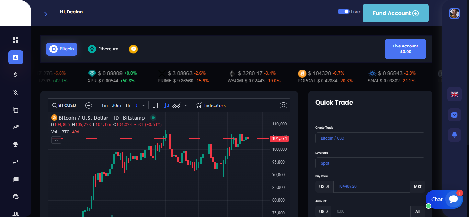
Task: Expand the timeframe interval dropdown
Action: click(x=144, y=105)
